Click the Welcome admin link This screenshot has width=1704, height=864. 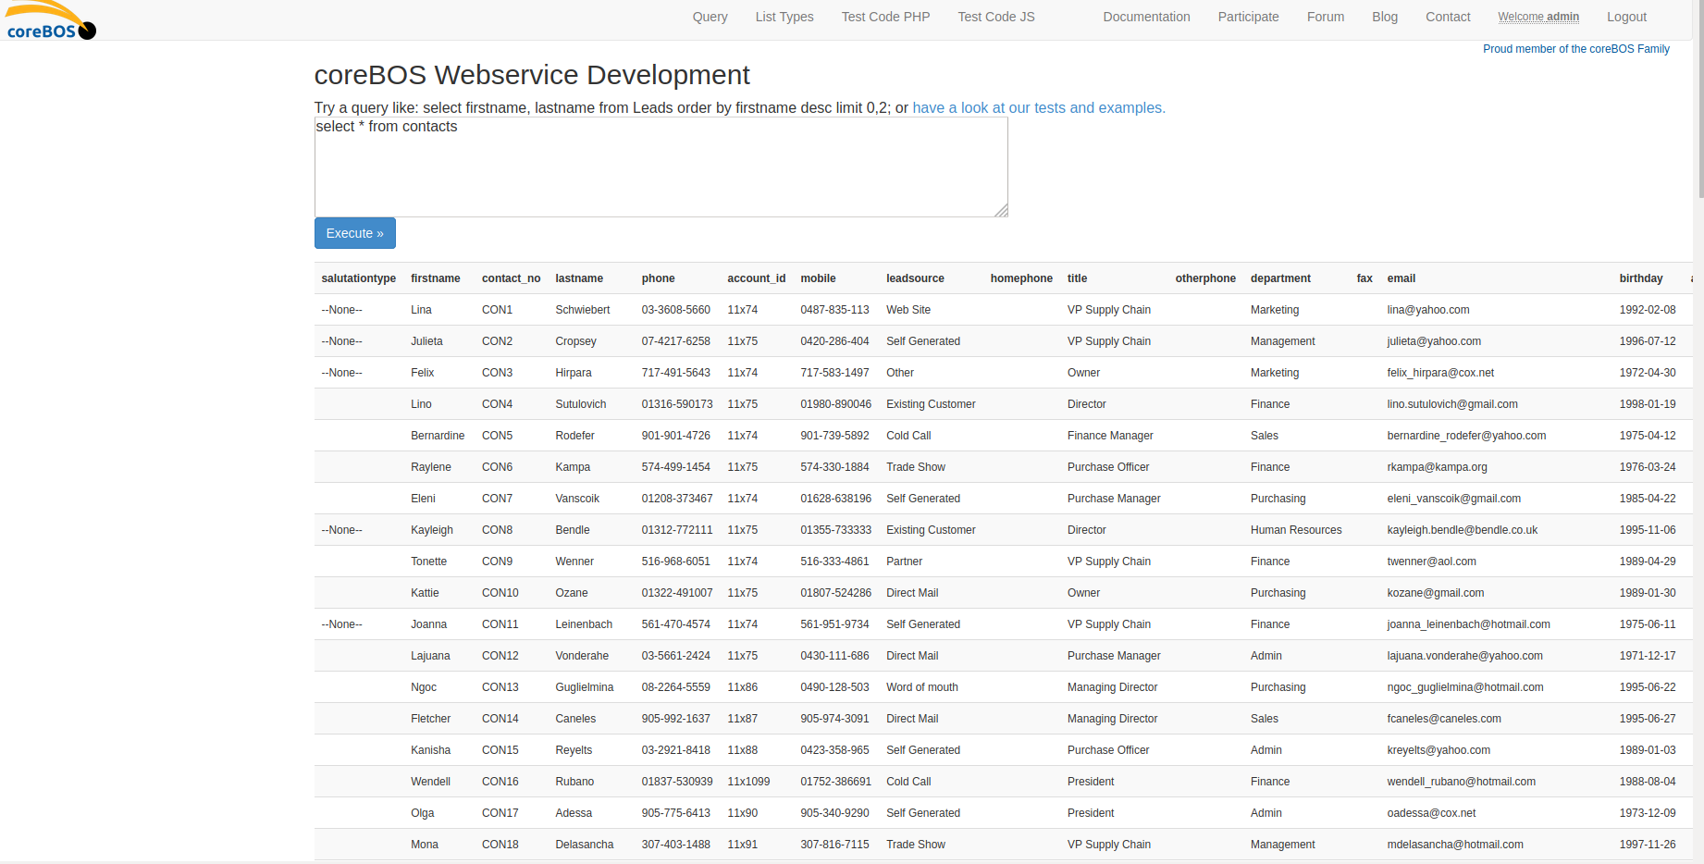1537,17
